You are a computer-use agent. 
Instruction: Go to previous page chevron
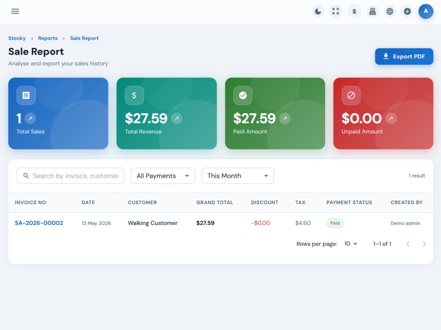click(x=408, y=244)
